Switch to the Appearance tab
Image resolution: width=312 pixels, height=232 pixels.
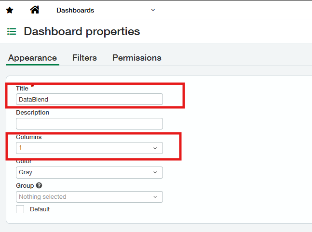[x=32, y=58]
